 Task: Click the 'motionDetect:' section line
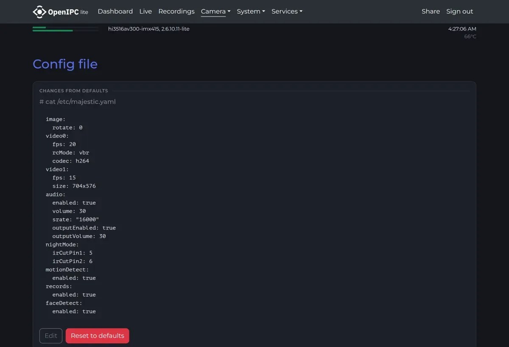click(x=67, y=269)
